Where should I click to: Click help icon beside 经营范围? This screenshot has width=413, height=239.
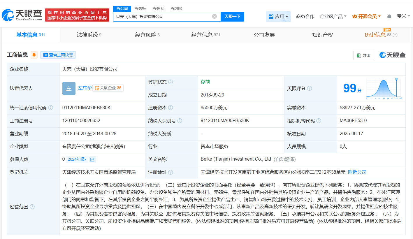[32, 207]
